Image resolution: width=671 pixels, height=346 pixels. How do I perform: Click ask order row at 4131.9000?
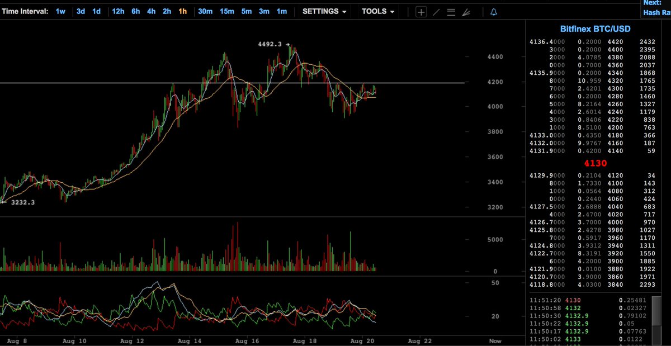pos(592,151)
